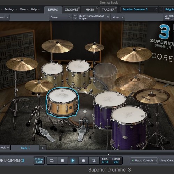The width and height of the screenshot is (174, 174).
Task: Open the Help menu
Action: point(35,9)
